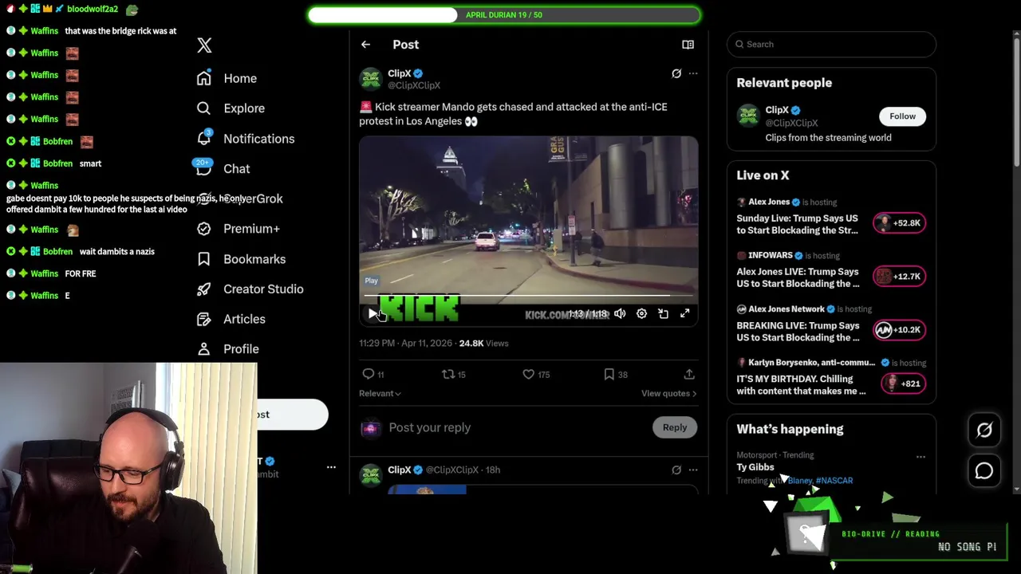
Task: Click the April Durian progress bar
Action: coord(504,14)
